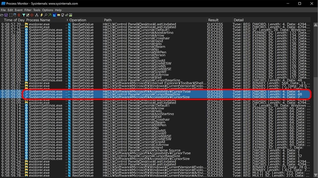This screenshot has height=178, width=318.
Task: Click the yellow lightning bolt toolbar icon
Action: click(x=42, y=15)
